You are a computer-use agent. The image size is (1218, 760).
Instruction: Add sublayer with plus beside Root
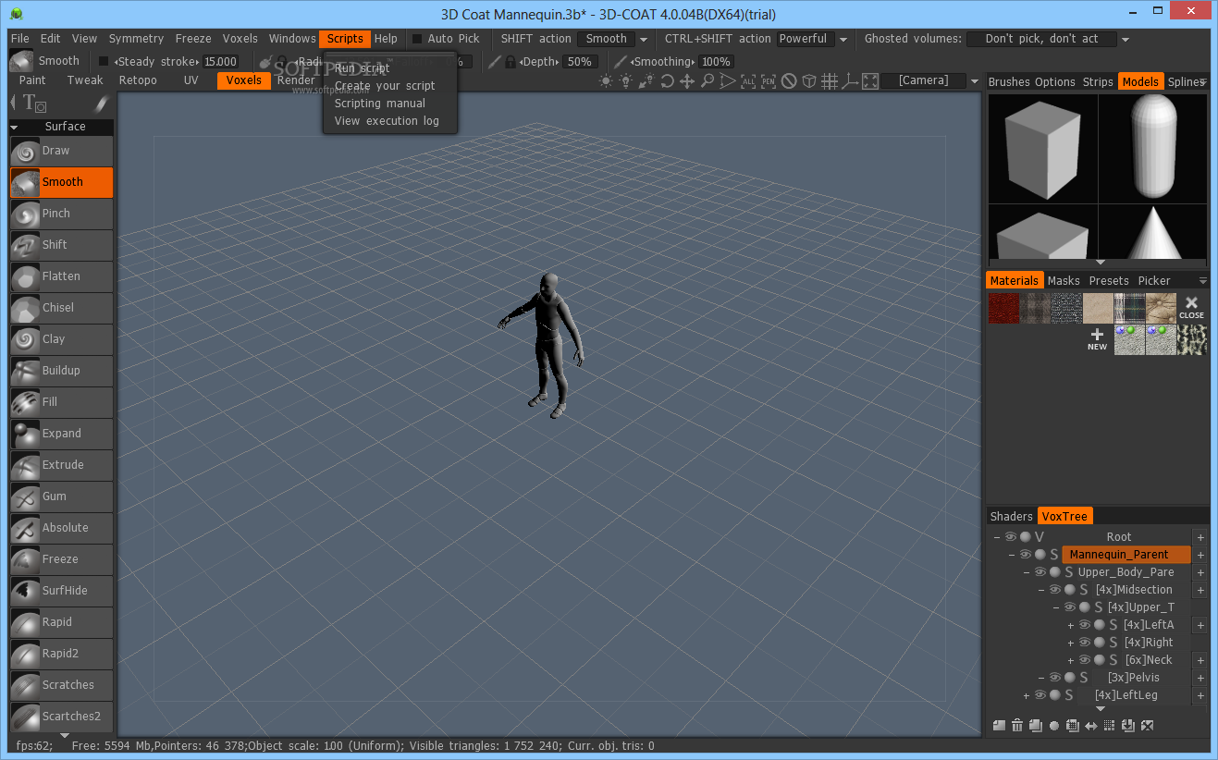tap(1200, 537)
